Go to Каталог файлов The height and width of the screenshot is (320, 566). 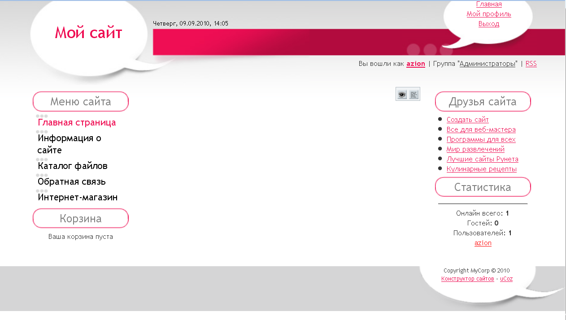73,166
